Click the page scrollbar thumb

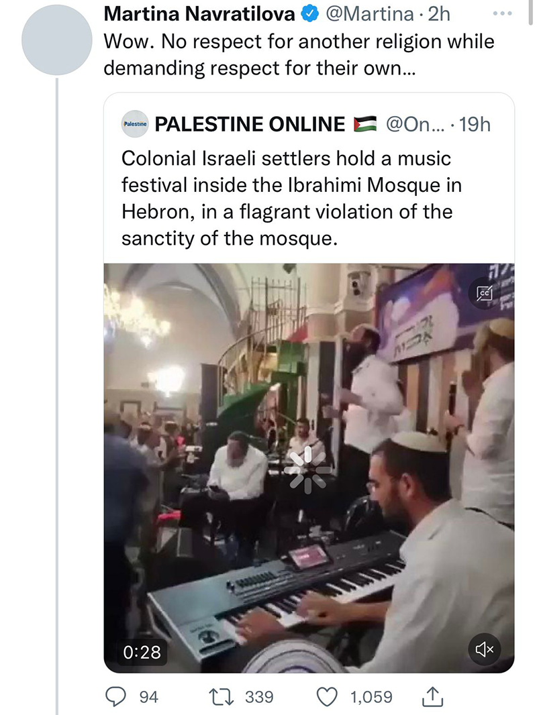click(x=531, y=12)
